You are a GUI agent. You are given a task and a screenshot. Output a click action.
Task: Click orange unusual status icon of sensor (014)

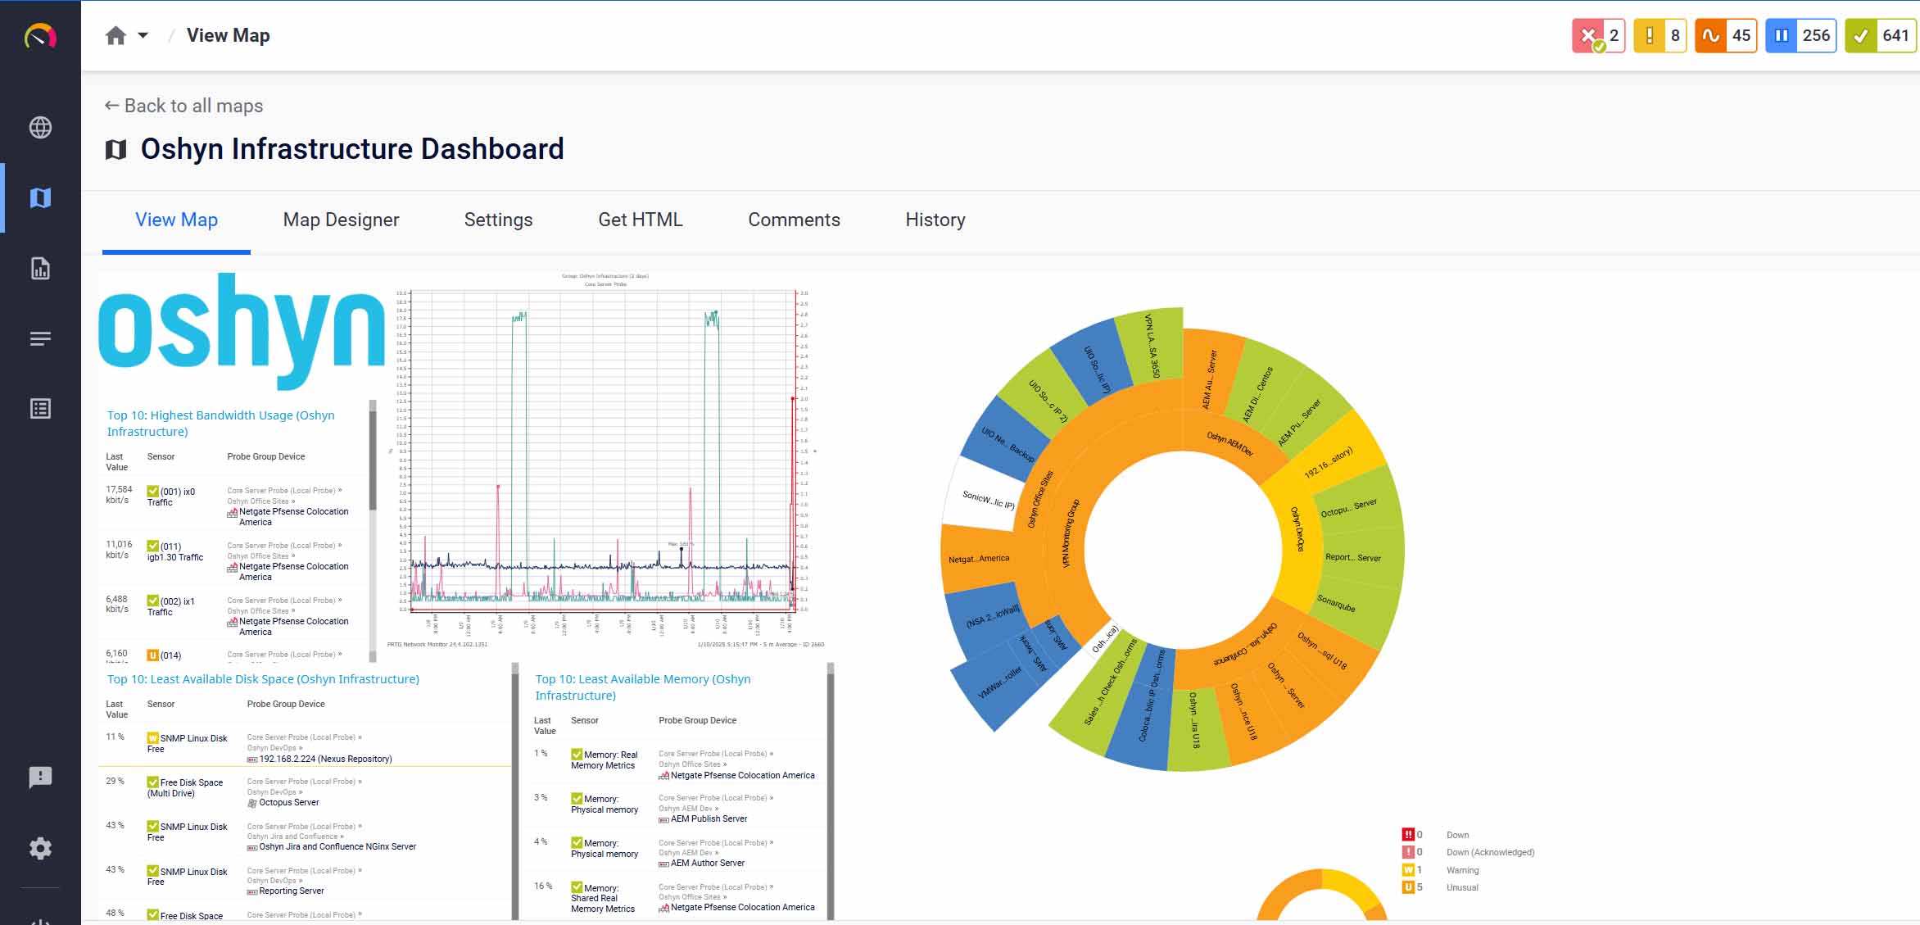tap(152, 655)
